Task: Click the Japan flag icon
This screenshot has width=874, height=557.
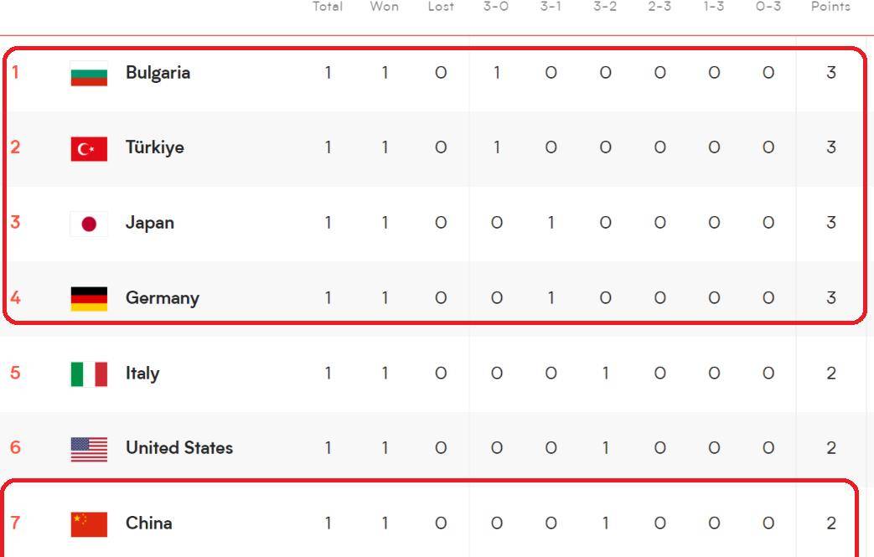Action: [89, 224]
